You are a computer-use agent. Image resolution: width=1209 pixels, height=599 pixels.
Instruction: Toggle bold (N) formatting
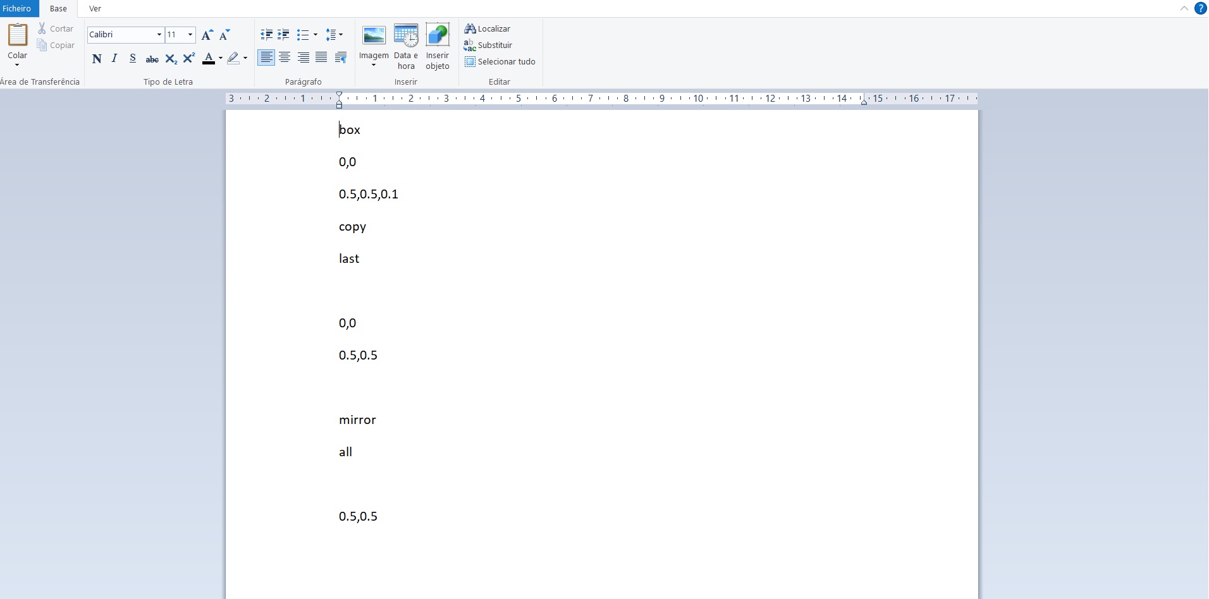(97, 59)
